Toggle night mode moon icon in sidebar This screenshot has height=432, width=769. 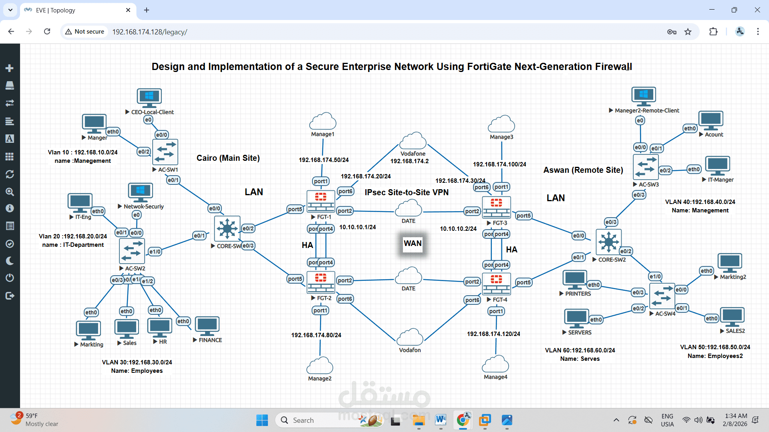click(x=10, y=261)
